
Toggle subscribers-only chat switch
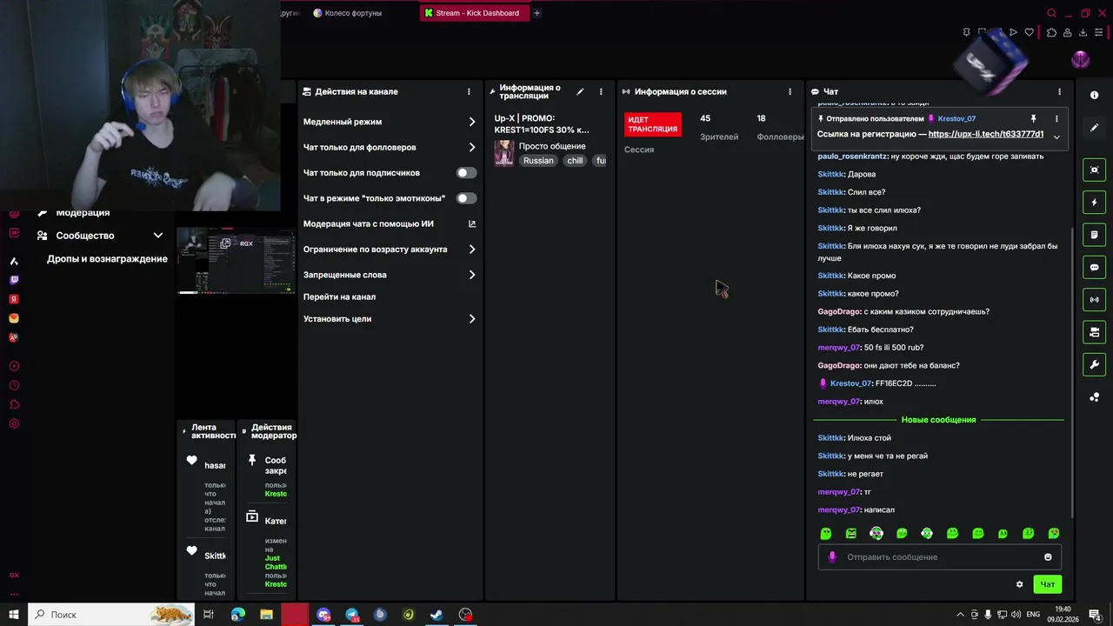coord(467,173)
